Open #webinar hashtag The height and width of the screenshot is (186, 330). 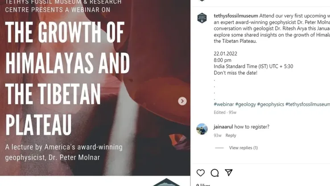tap(224, 104)
